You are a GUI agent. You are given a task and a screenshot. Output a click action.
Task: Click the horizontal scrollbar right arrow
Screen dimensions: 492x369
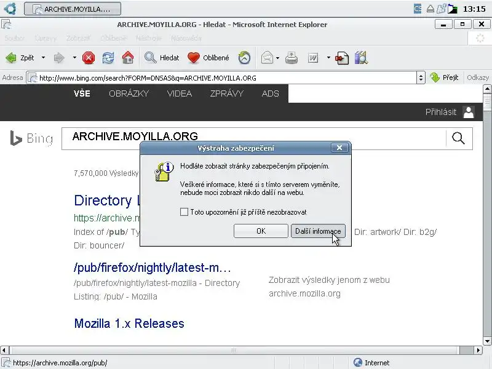[478, 350]
